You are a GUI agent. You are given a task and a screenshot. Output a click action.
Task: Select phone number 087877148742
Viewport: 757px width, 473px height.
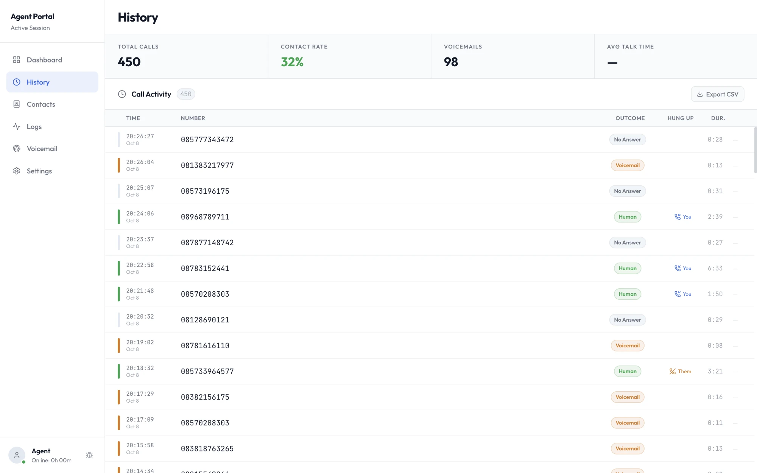click(x=207, y=243)
